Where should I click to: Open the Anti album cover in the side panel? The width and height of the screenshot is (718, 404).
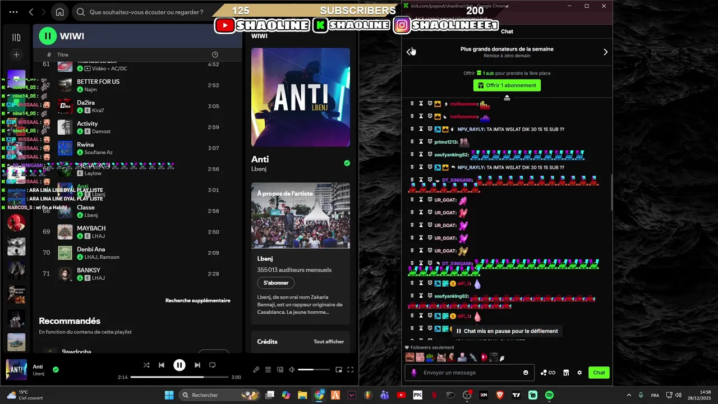301,97
